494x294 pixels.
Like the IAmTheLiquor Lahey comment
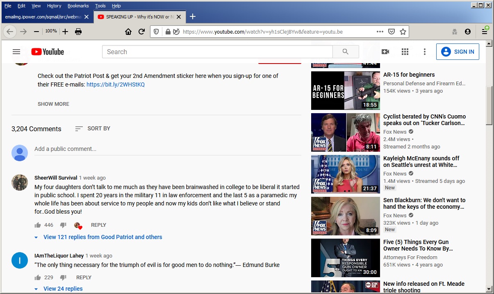pyautogui.click(x=38, y=278)
